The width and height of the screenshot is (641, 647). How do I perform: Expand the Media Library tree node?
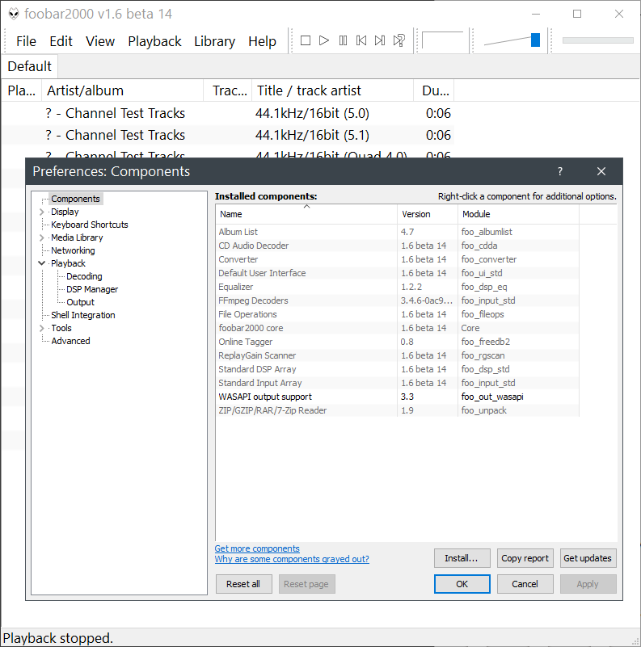click(x=42, y=237)
